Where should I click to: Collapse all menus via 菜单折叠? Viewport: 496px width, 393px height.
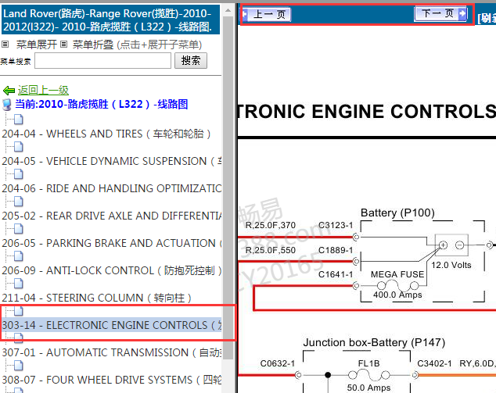click(x=92, y=45)
